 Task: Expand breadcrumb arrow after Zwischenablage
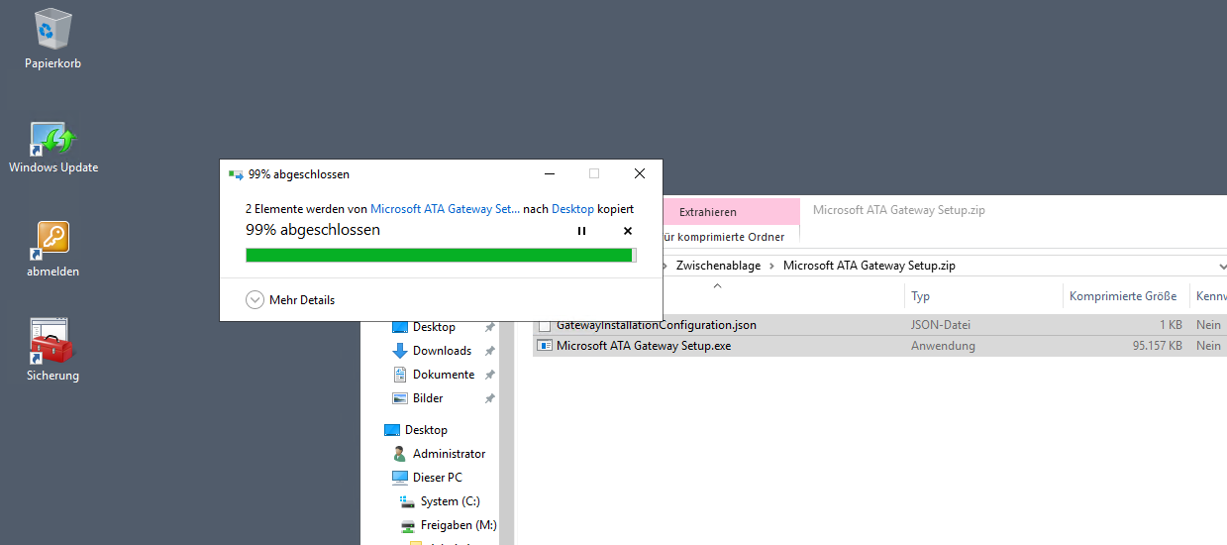772,266
